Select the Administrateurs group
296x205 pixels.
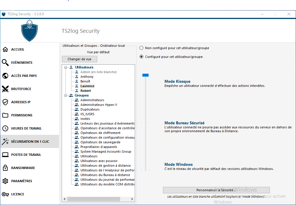[92, 100]
